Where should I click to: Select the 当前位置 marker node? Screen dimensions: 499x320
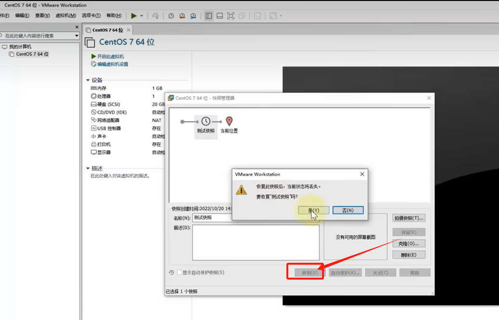click(x=229, y=125)
